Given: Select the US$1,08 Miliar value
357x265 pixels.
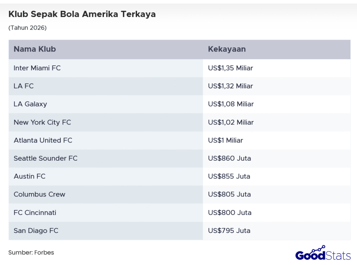Looking at the screenshot, I should point(231,104).
